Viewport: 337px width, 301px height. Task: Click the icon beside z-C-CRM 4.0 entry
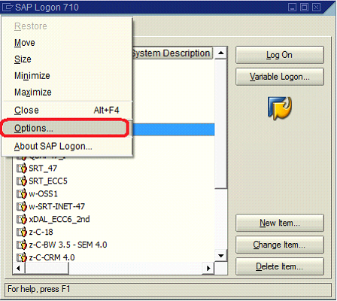22,257
